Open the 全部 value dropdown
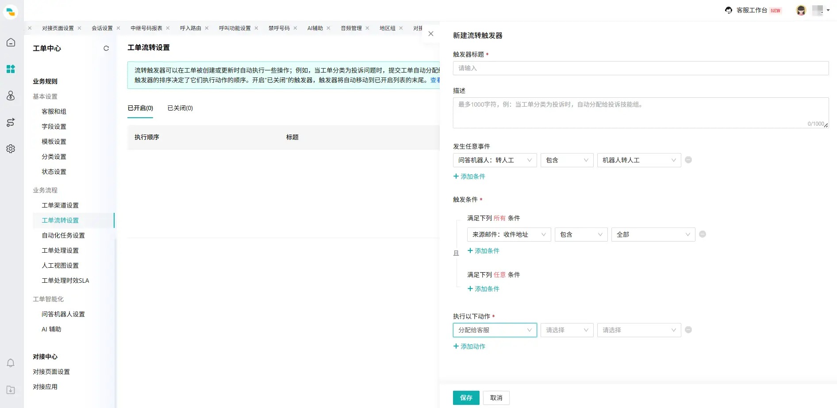837x408 pixels. click(x=653, y=235)
